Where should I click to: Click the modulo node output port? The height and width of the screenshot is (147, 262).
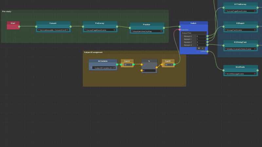(x=157, y=67)
